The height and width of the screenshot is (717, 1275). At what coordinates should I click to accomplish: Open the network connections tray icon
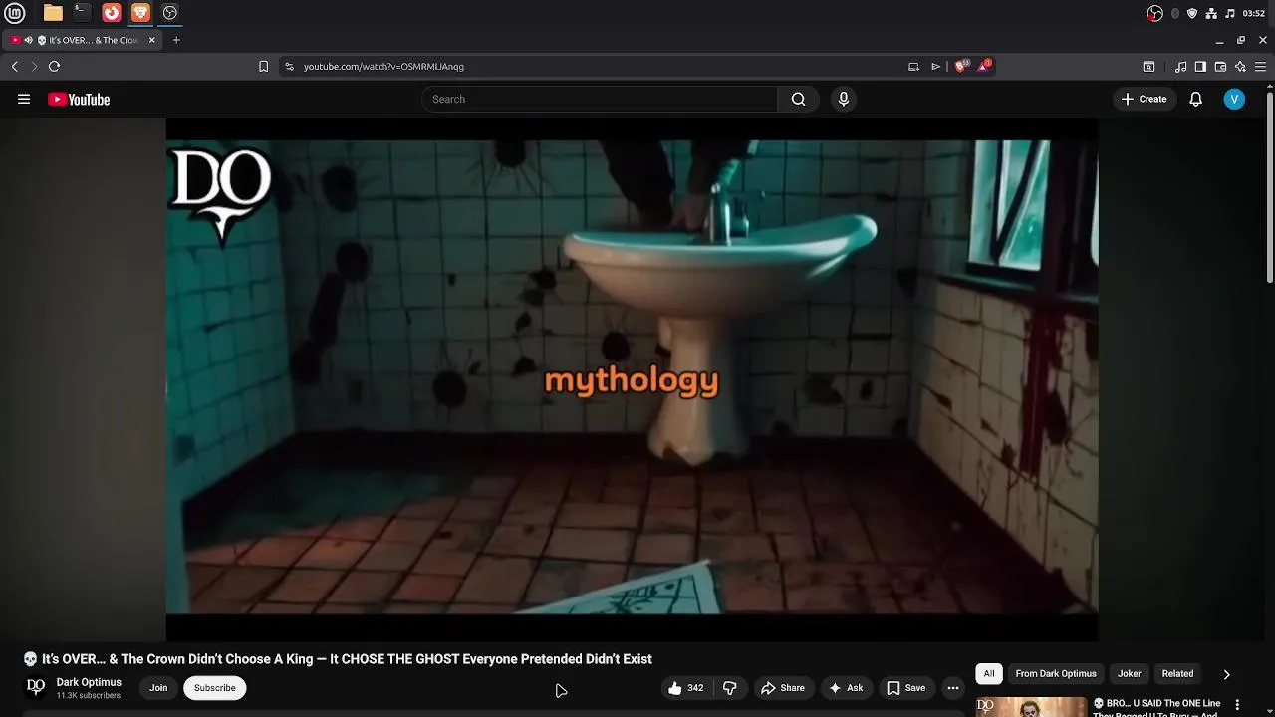click(x=1211, y=13)
